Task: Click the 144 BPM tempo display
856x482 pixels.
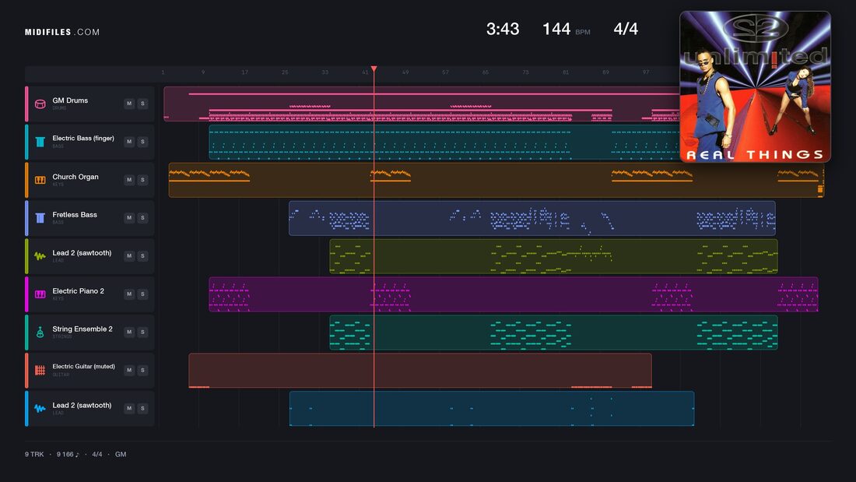Action: [x=566, y=29]
